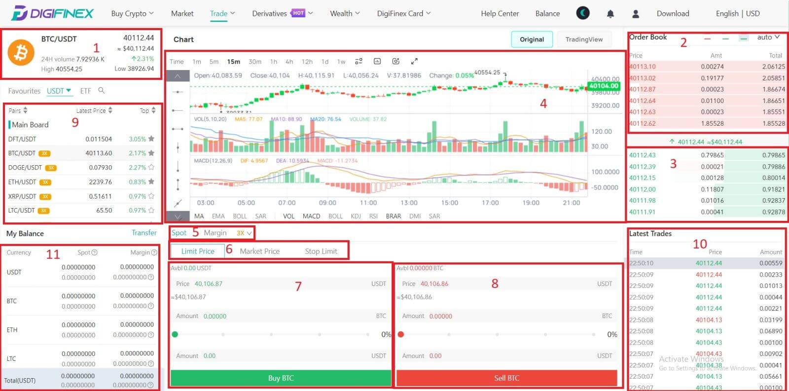Open the user account profile icon

636,14
